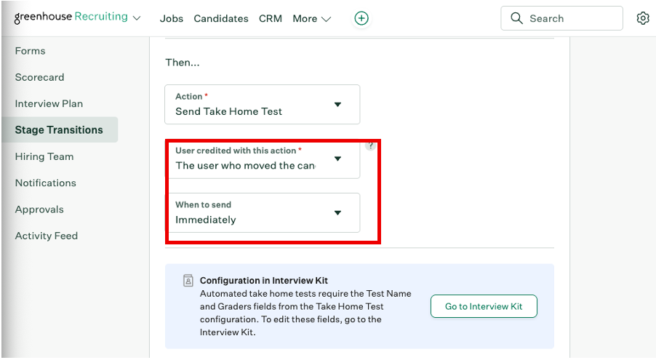The image size is (656, 360).
Task: Click the Interview Kit info icon
Action: [x=188, y=280]
